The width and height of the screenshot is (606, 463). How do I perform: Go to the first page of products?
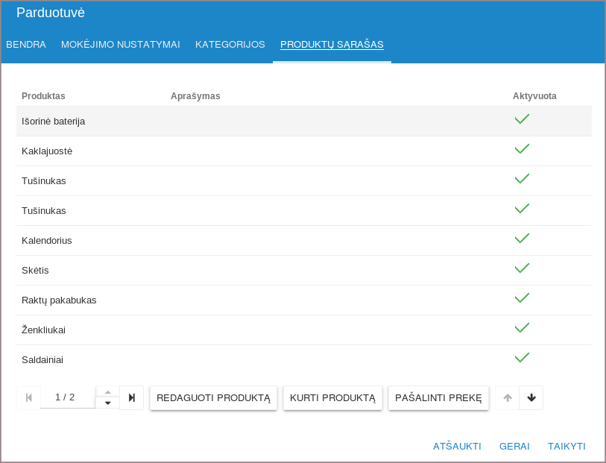click(28, 397)
